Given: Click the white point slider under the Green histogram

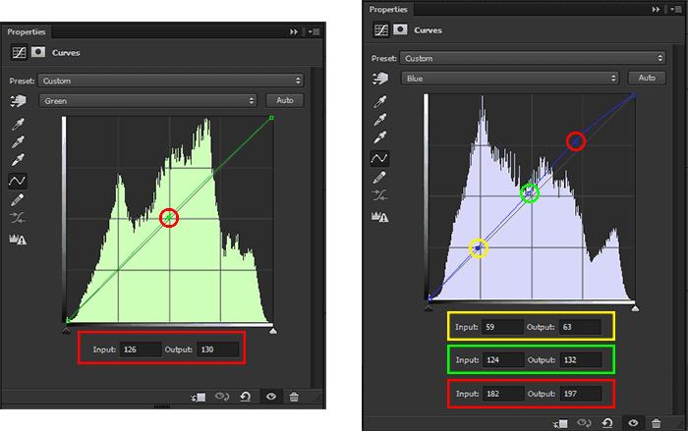Looking at the screenshot, I should pyautogui.click(x=272, y=331).
